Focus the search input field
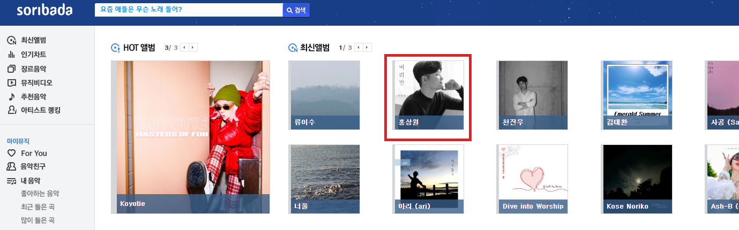Viewport: 739px width, 230px height. click(189, 10)
